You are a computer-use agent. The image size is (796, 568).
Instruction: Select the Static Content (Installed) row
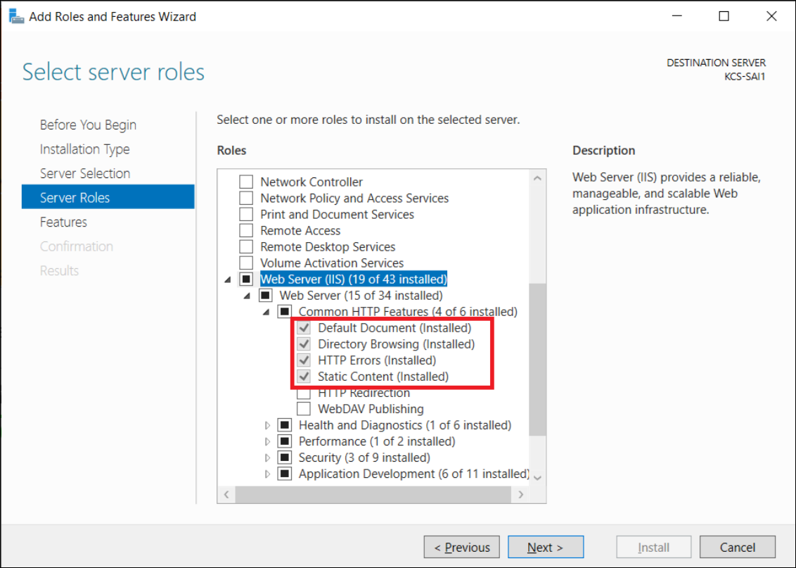[383, 377]
